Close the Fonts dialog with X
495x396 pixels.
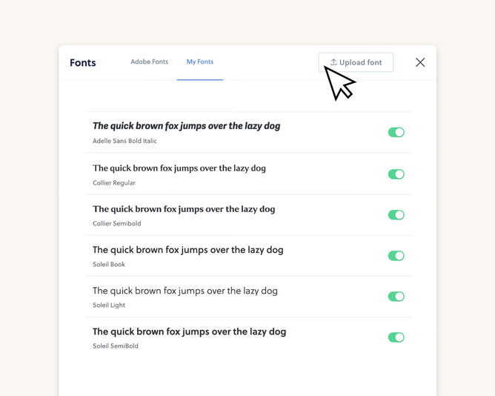tap(420, 62)
